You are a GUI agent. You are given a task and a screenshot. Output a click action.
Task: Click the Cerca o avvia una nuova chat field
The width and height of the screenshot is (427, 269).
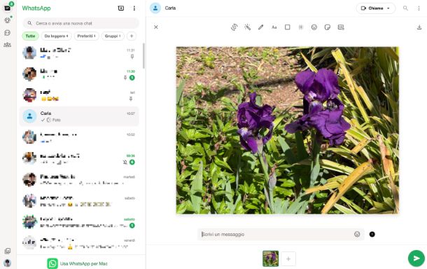[80, 23]
